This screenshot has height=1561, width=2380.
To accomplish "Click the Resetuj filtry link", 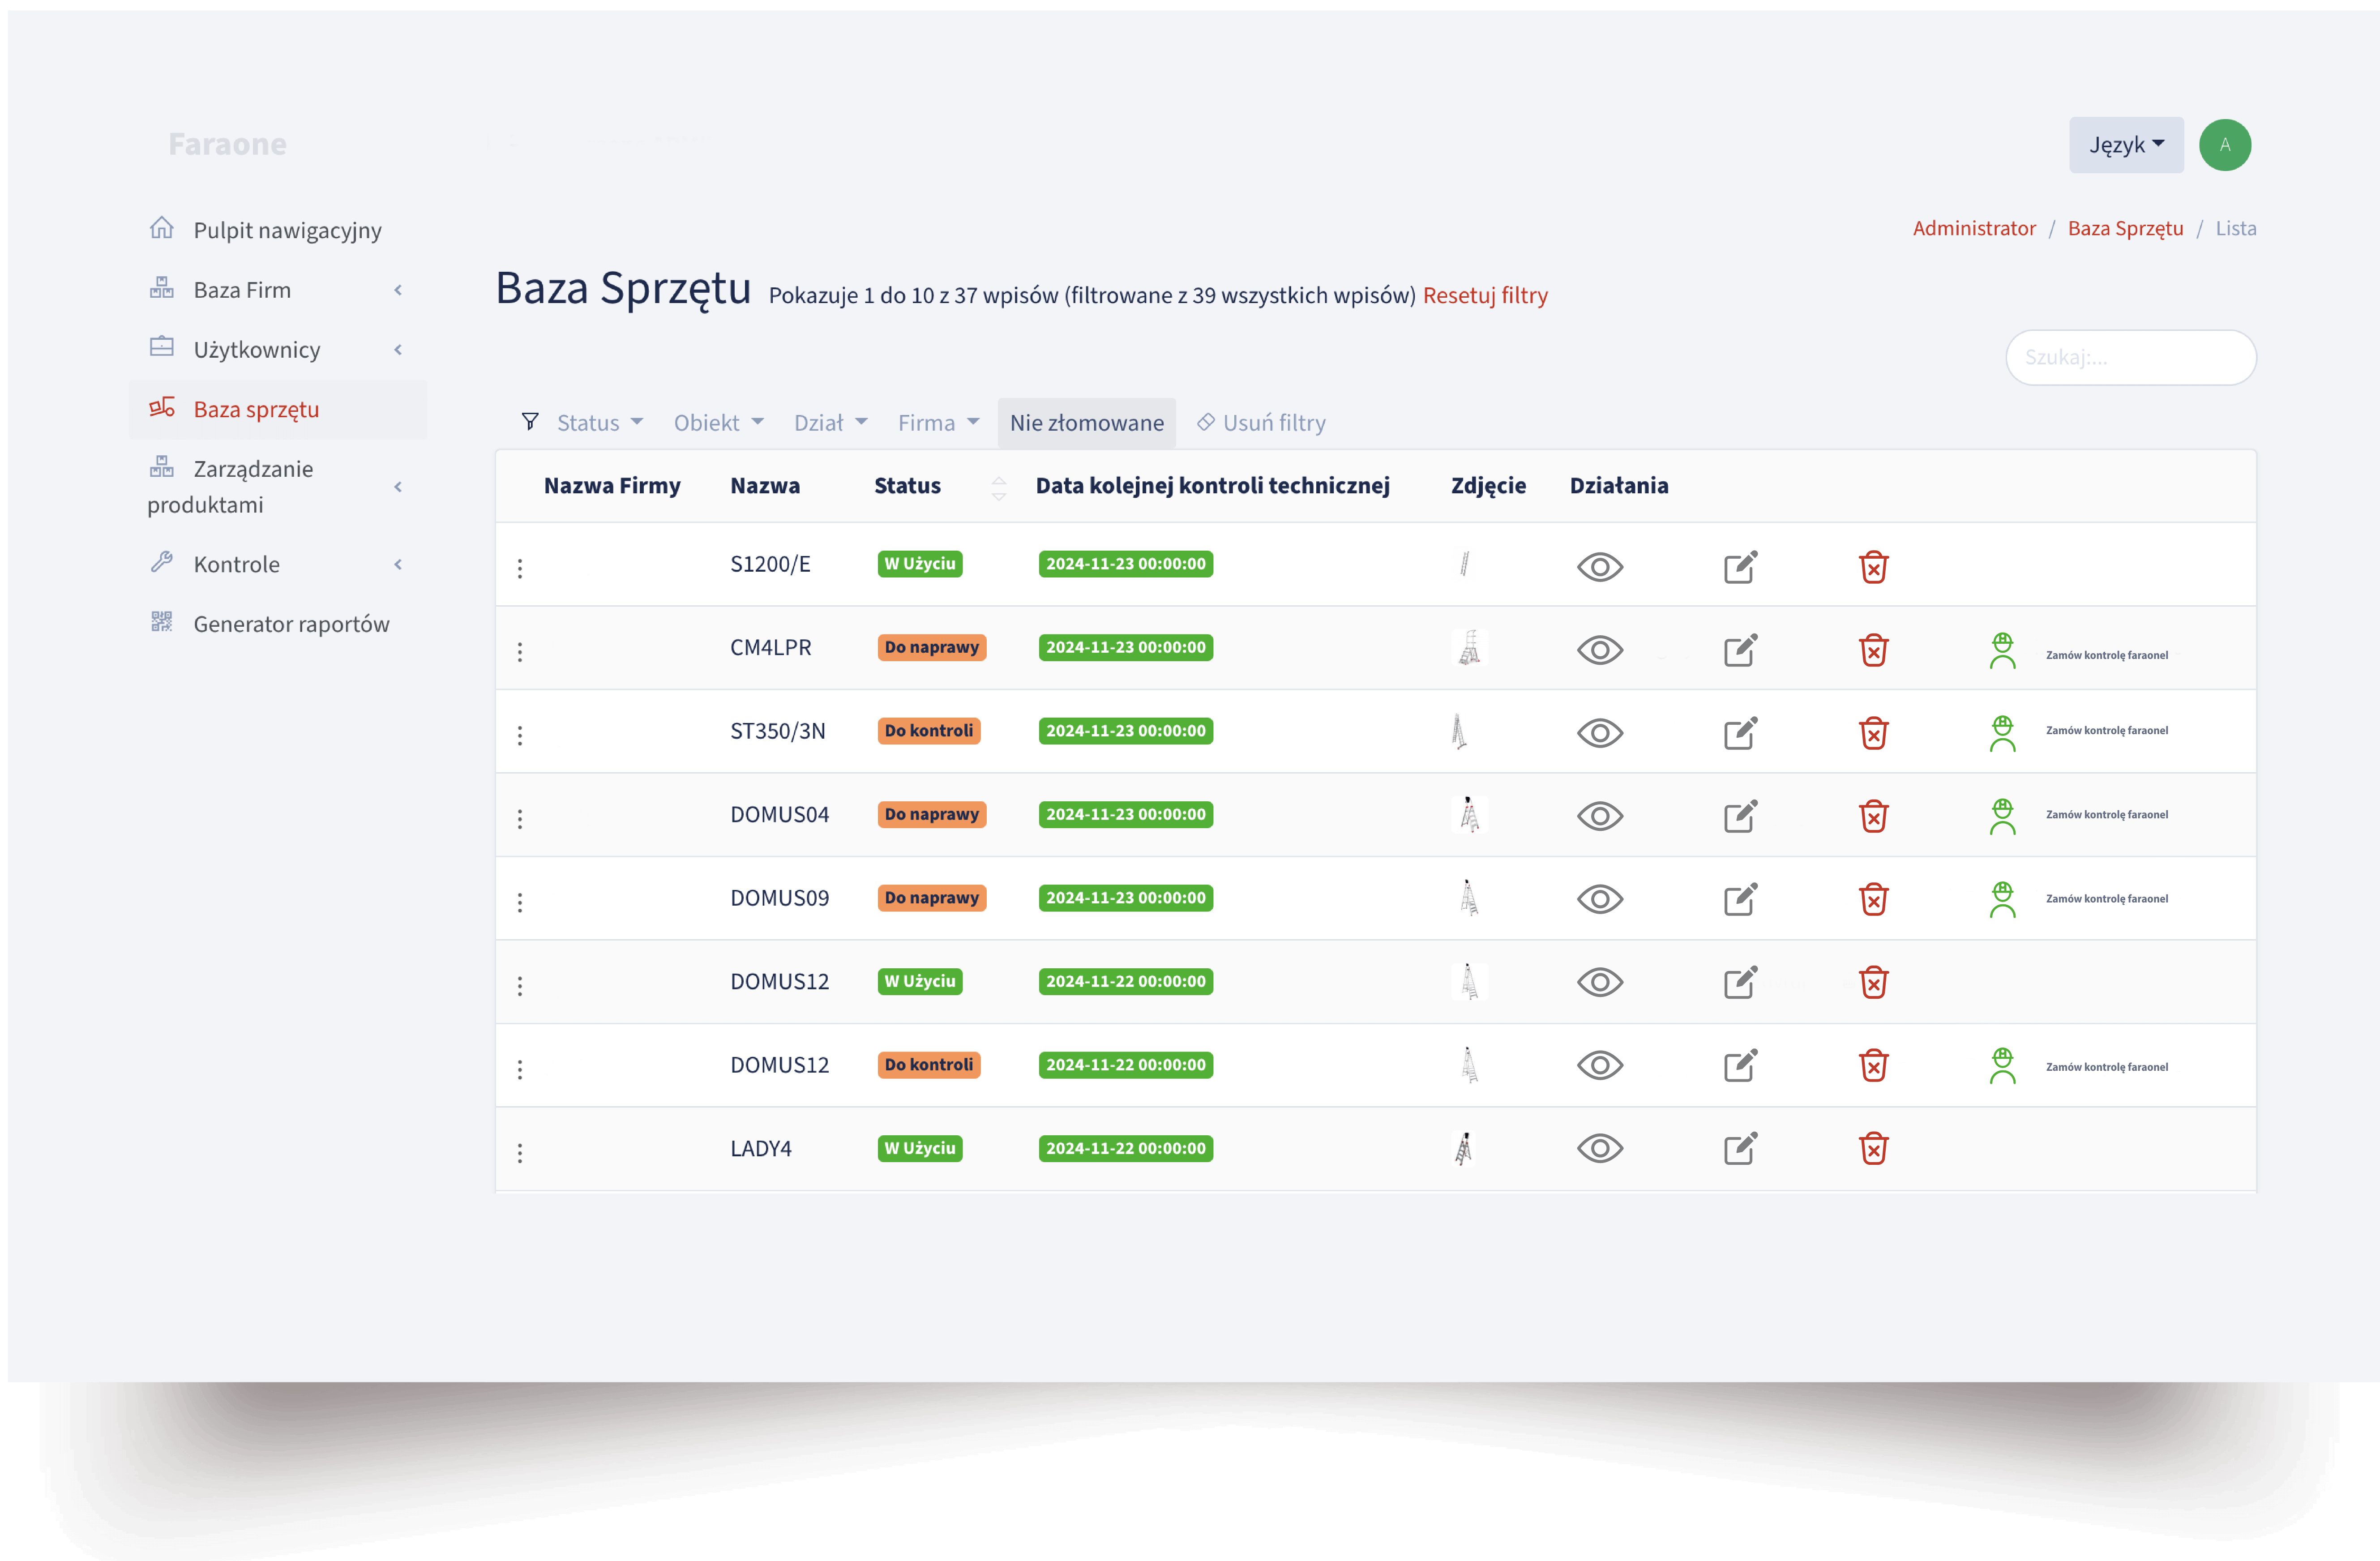I will click(x=1484, y=295).
